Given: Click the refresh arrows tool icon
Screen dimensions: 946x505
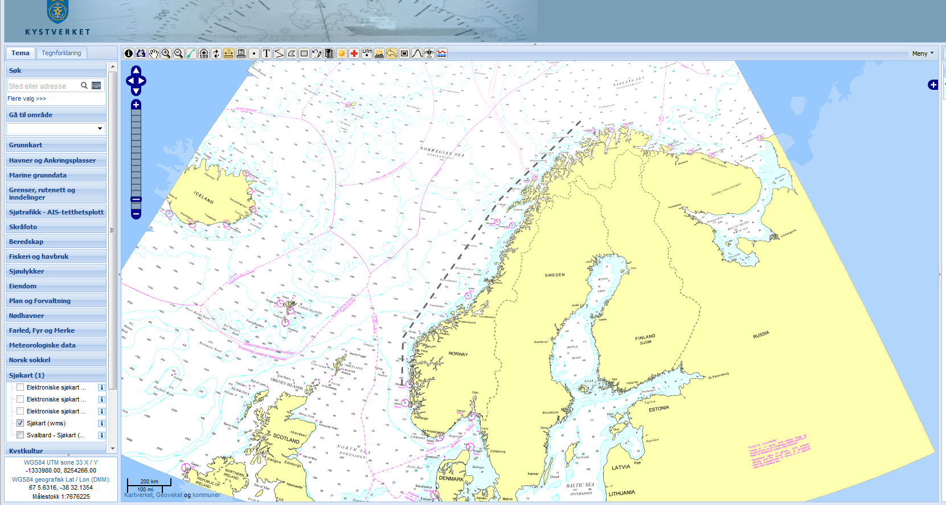Looking at the screenshot, I should point(216,53).
